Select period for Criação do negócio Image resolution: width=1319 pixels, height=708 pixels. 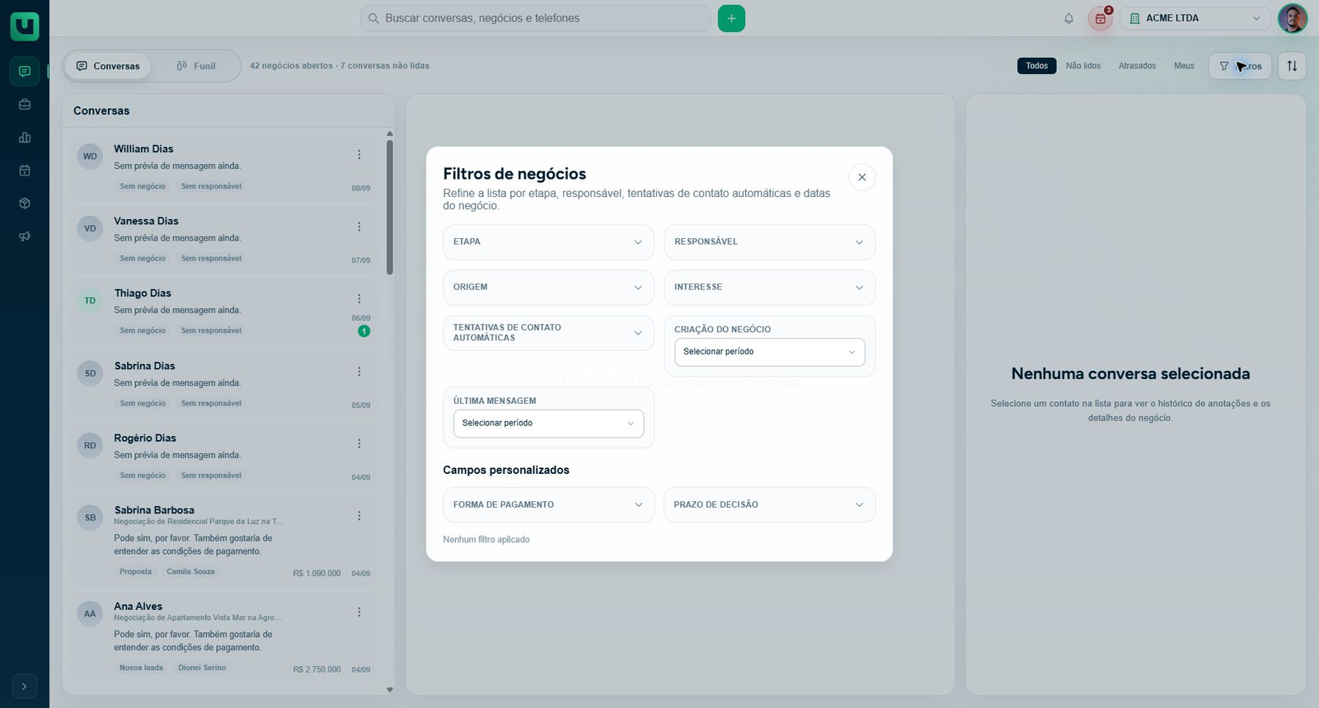[x=770, y=352]
